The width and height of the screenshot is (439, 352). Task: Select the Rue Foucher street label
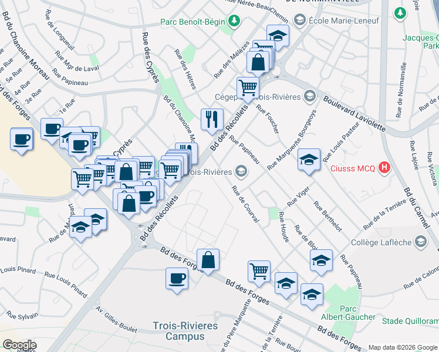[x=268, y=119]
